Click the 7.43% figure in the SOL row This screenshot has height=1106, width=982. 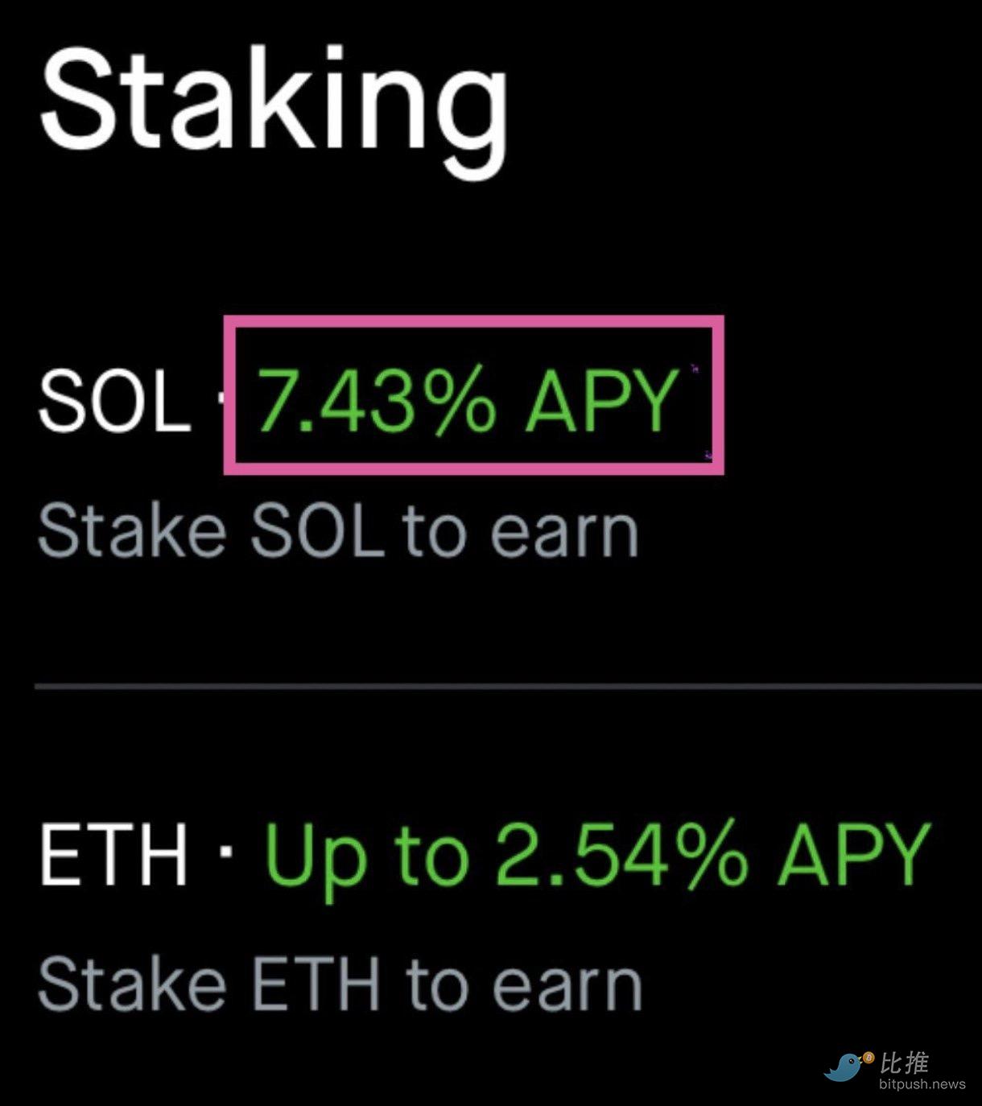(x=375, y=401)
